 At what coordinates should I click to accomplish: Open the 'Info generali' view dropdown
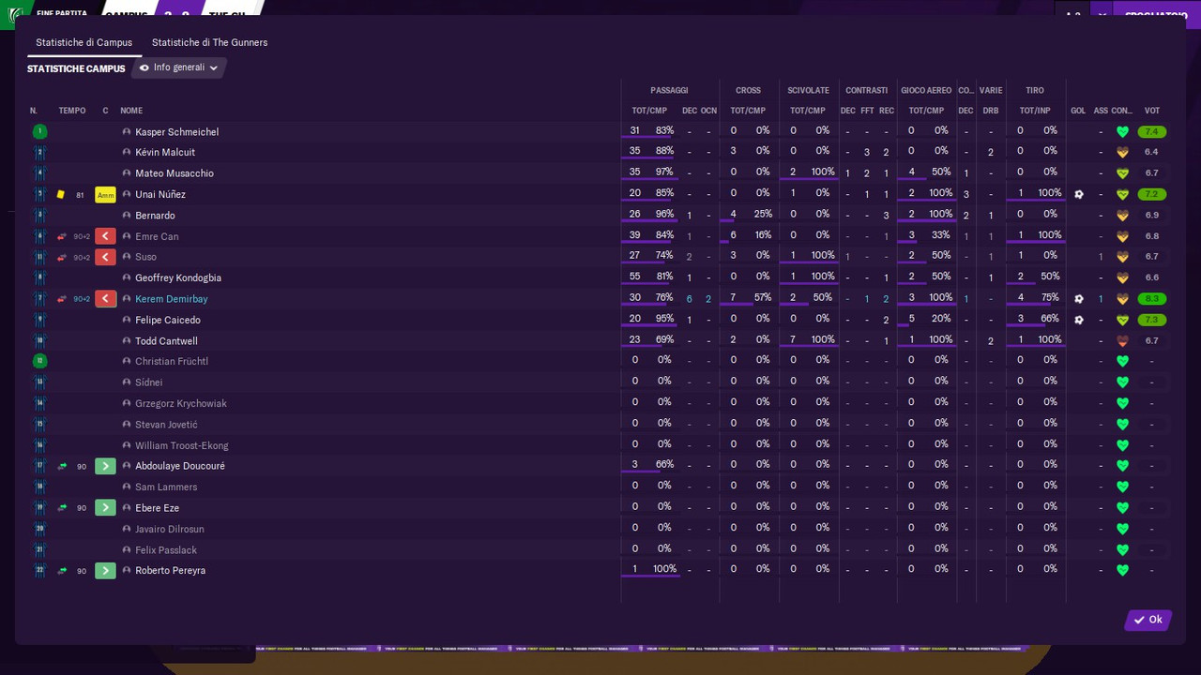pyautogui.click(x=179, y=67)
